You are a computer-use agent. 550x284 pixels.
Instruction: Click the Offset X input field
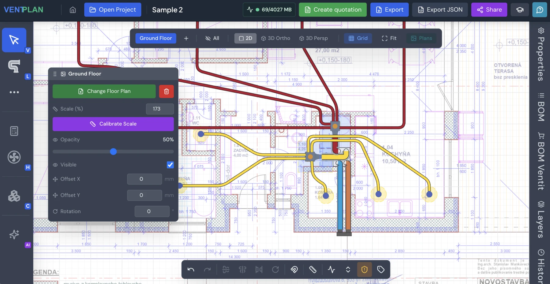tap(145, 179)
